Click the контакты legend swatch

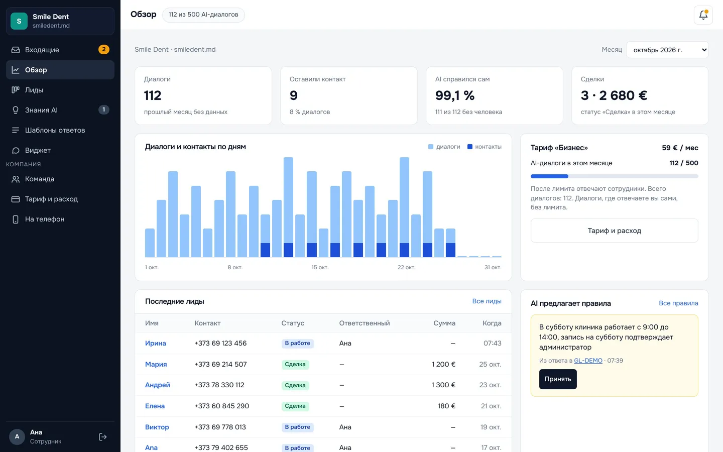click(470, 147)
